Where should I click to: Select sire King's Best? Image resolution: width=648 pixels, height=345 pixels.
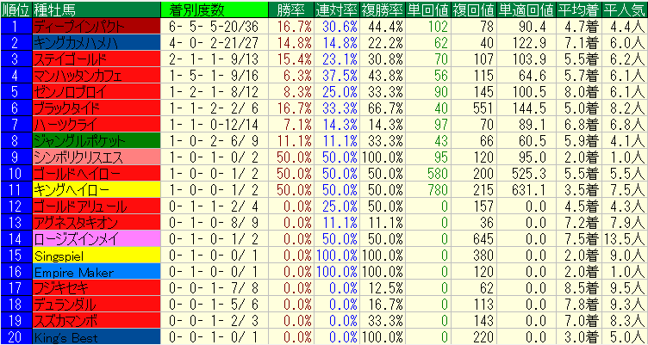[x=97, y=338]
